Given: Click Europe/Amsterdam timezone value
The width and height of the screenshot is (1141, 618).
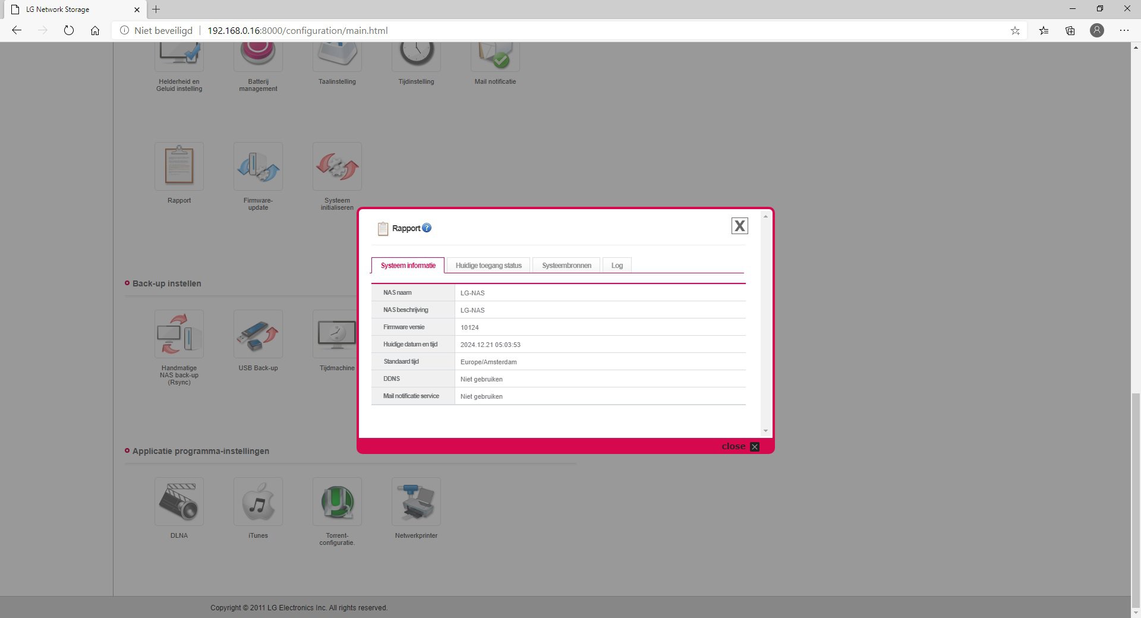Looking at the screenshot, I should [x=488, y=362].
